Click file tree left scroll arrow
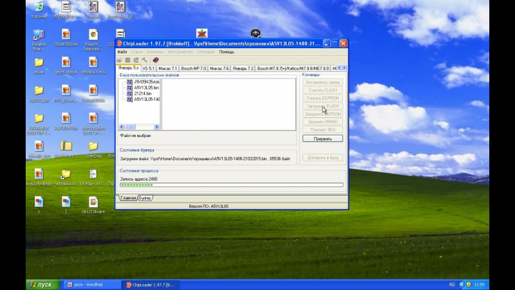The image size is (515, 290). pyautogui.click(x=122, y=127)
